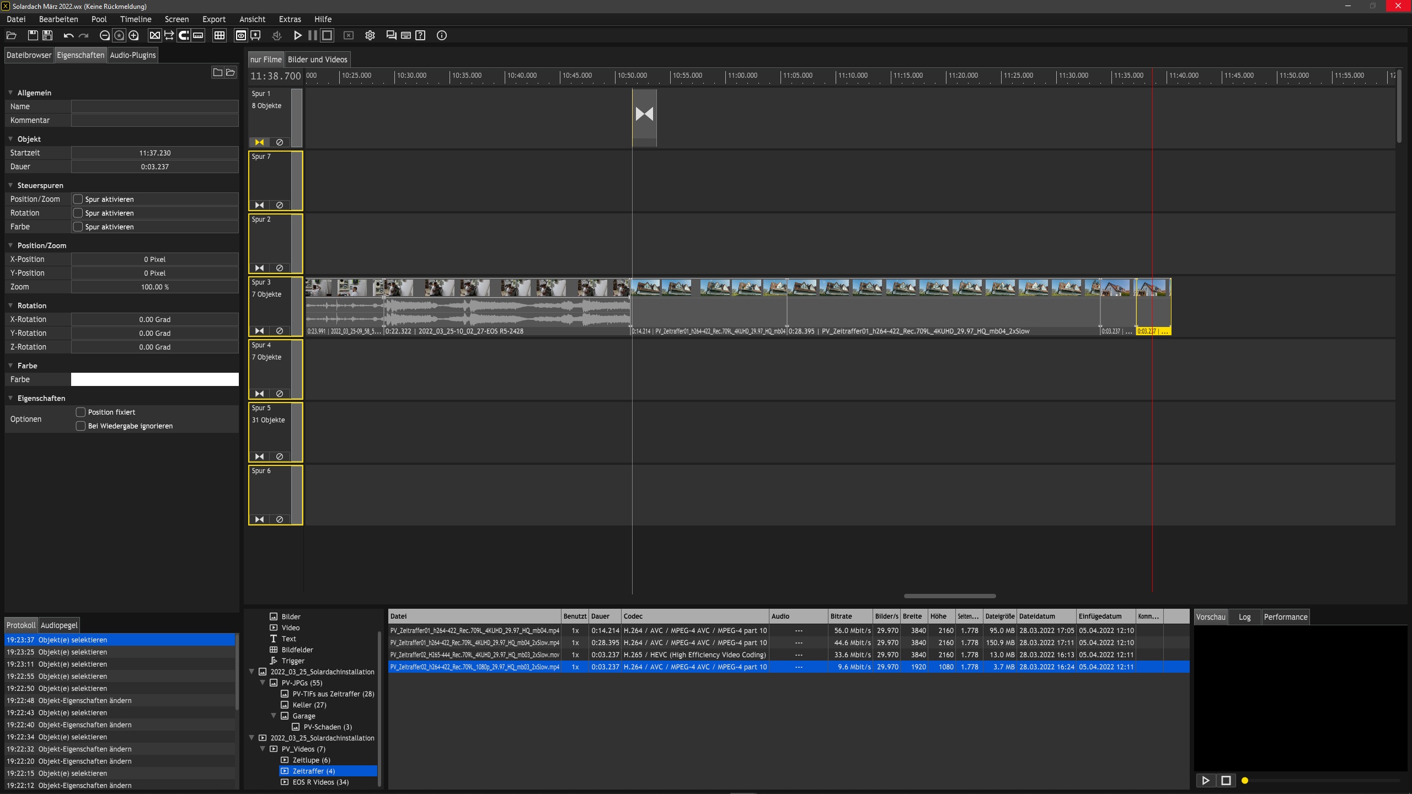Open the Performance tab
Screen dimensions: 1412x794
(x=1286, y=617)
